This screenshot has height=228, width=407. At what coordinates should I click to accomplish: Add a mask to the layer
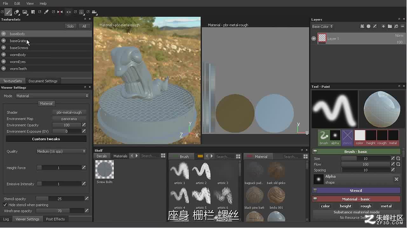pos(369,26)
